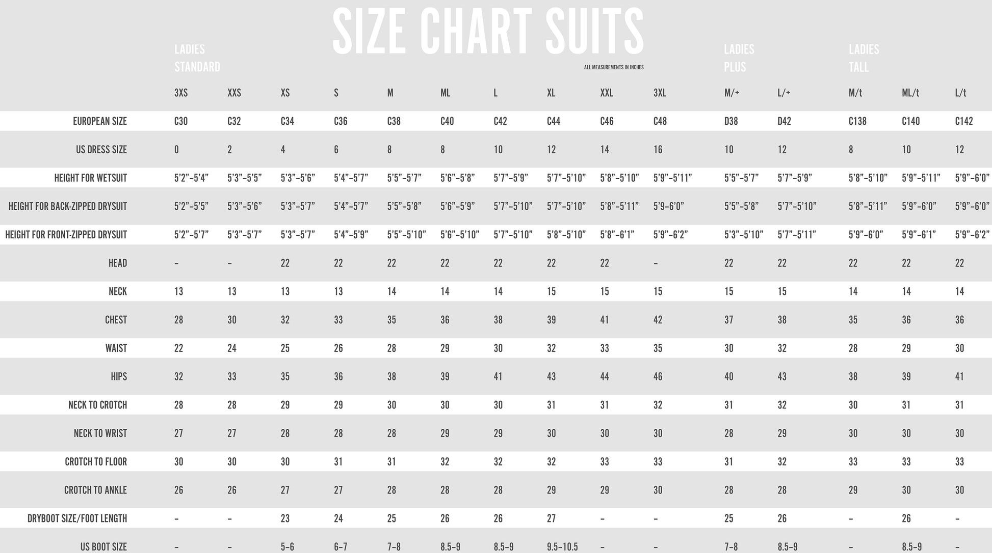992x553 pixels.
Task: Click the Neck To Crotch row label
Action: pos(97,405)
